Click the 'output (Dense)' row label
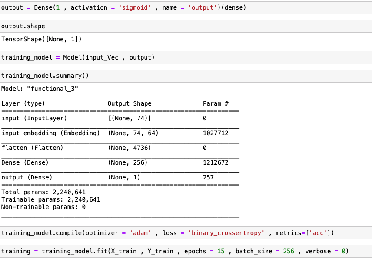Image resolution: width=372 pixels, height=265 pixels. point(27,177)
